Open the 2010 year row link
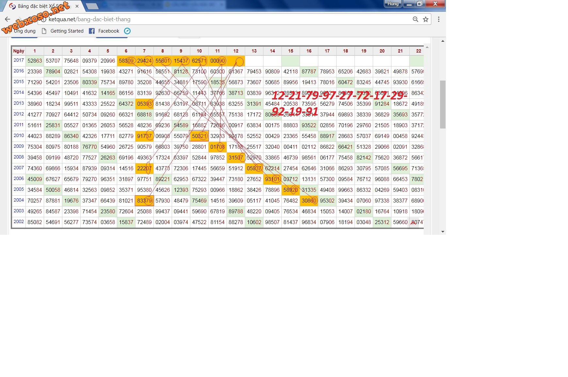 tap(19, 136)
